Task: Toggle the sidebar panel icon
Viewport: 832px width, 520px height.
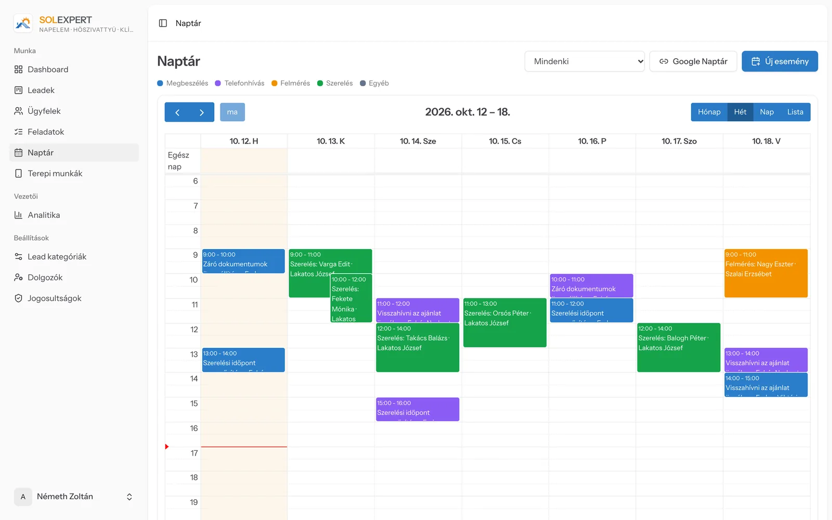Action: [x=163, y=23]
